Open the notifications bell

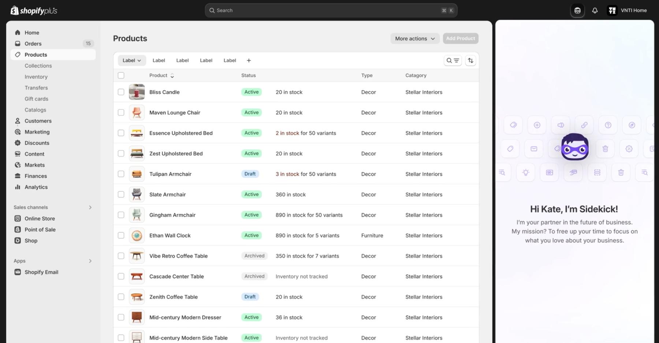point(595,11)
